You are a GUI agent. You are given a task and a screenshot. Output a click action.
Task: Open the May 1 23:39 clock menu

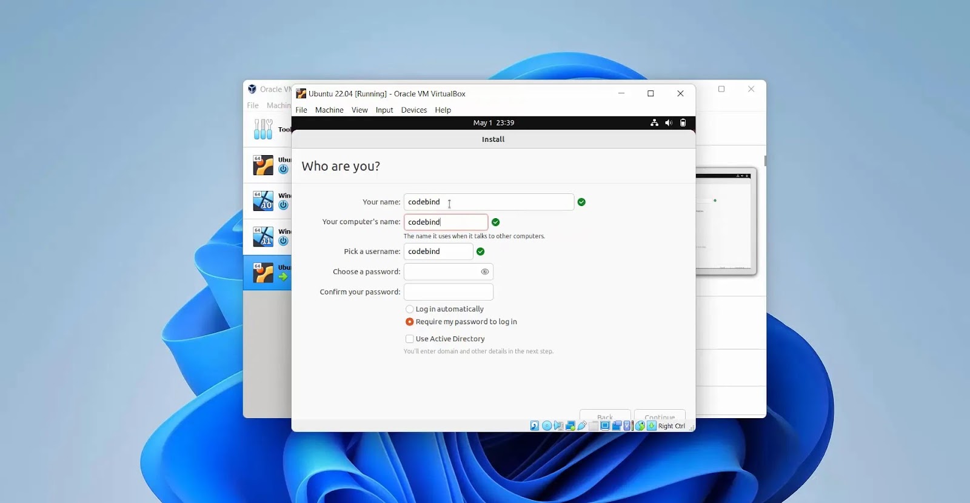coord(493,122)
